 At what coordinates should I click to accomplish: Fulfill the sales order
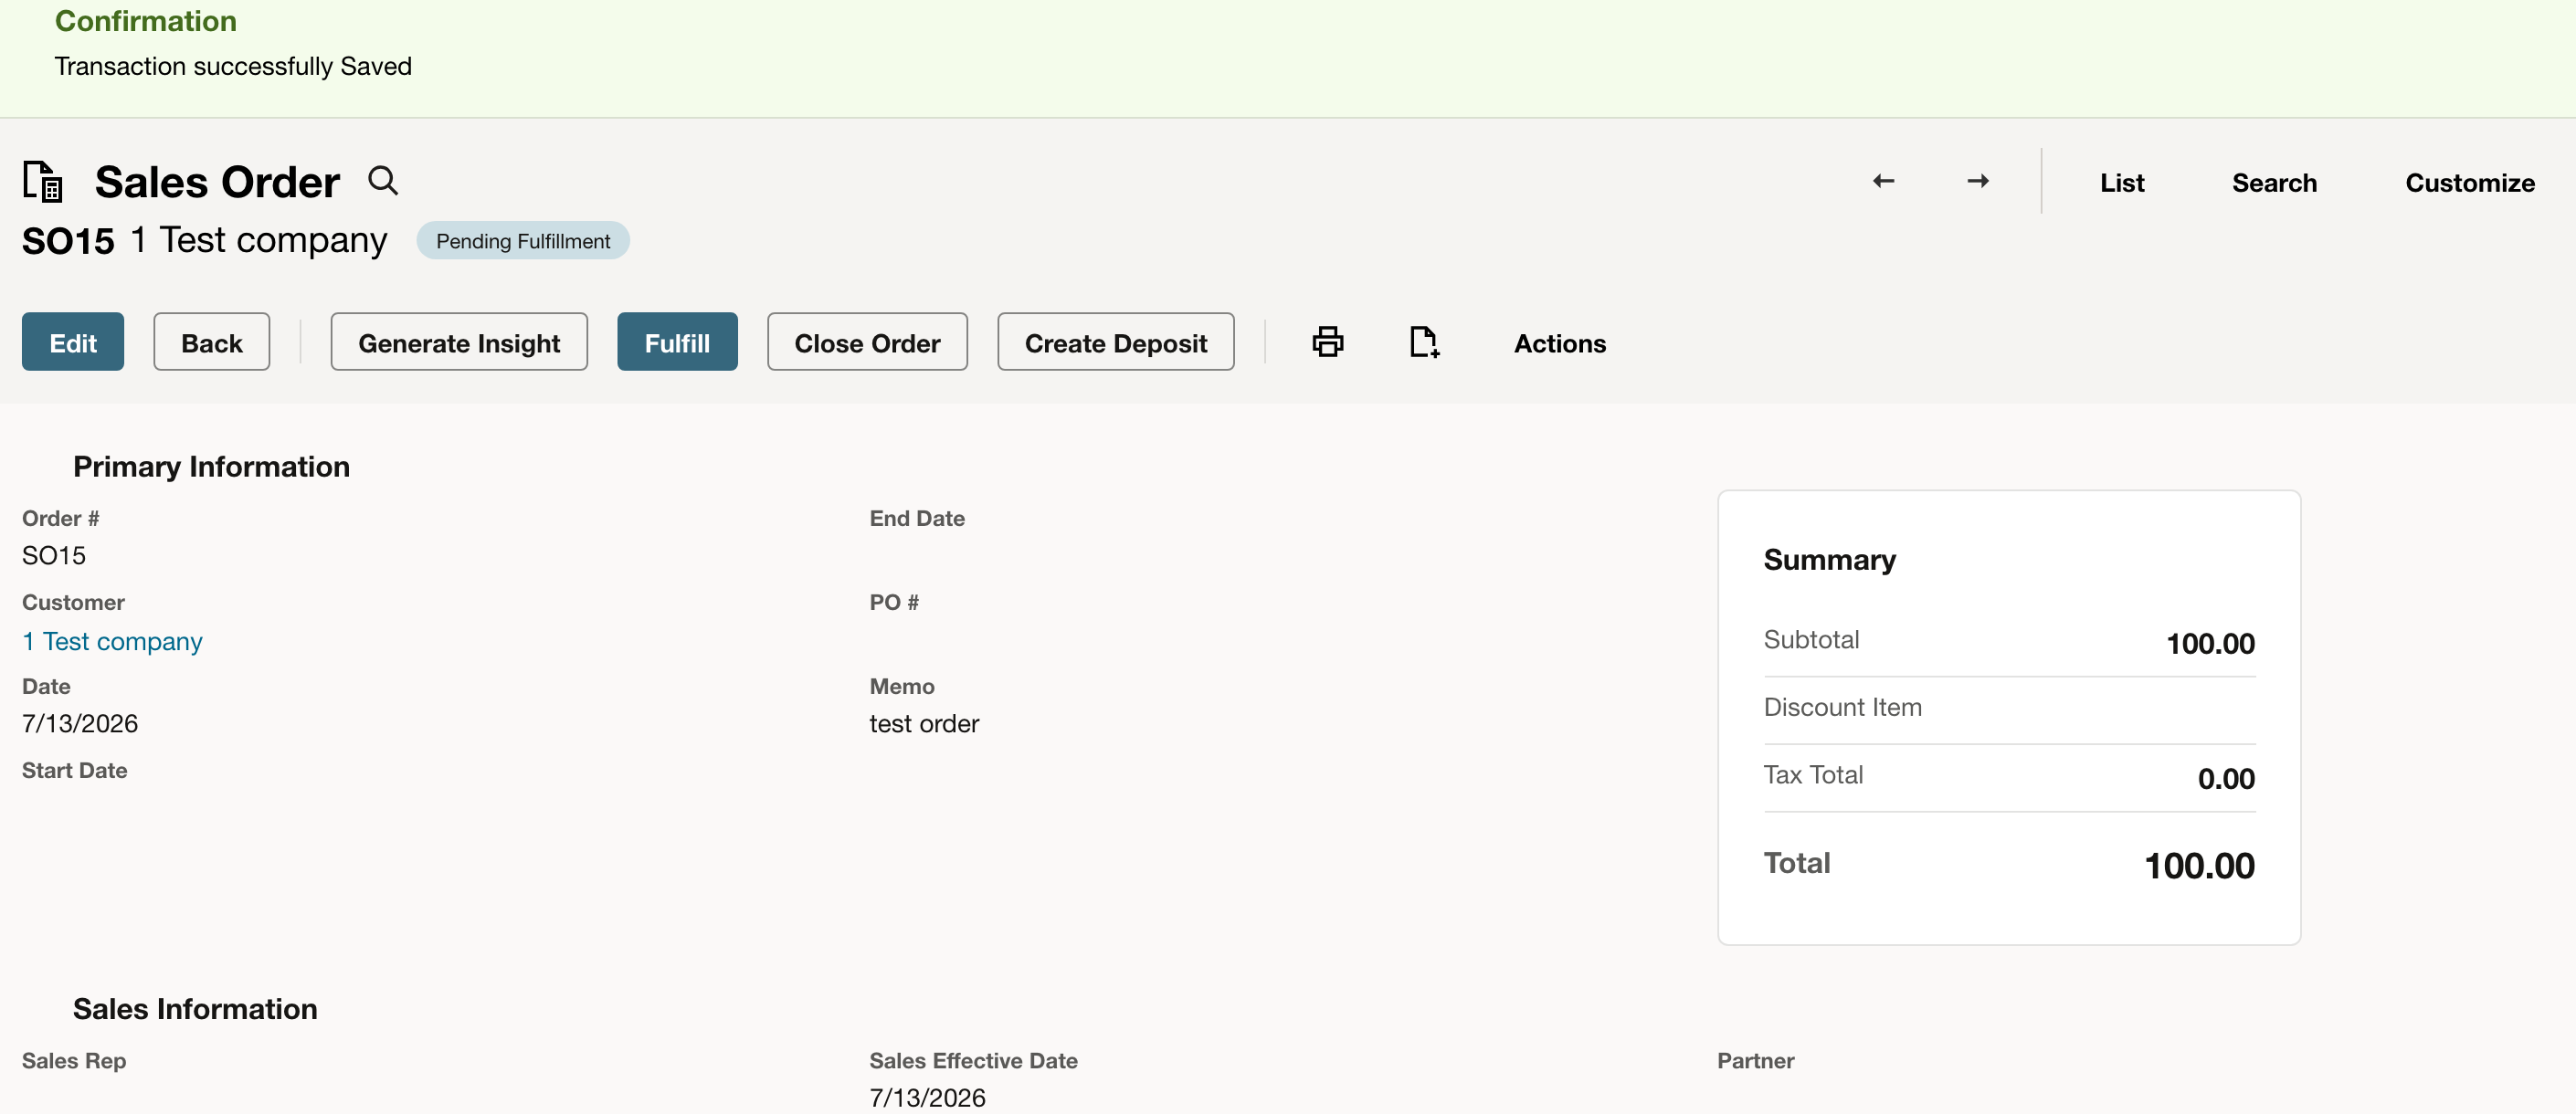point(677,342)
